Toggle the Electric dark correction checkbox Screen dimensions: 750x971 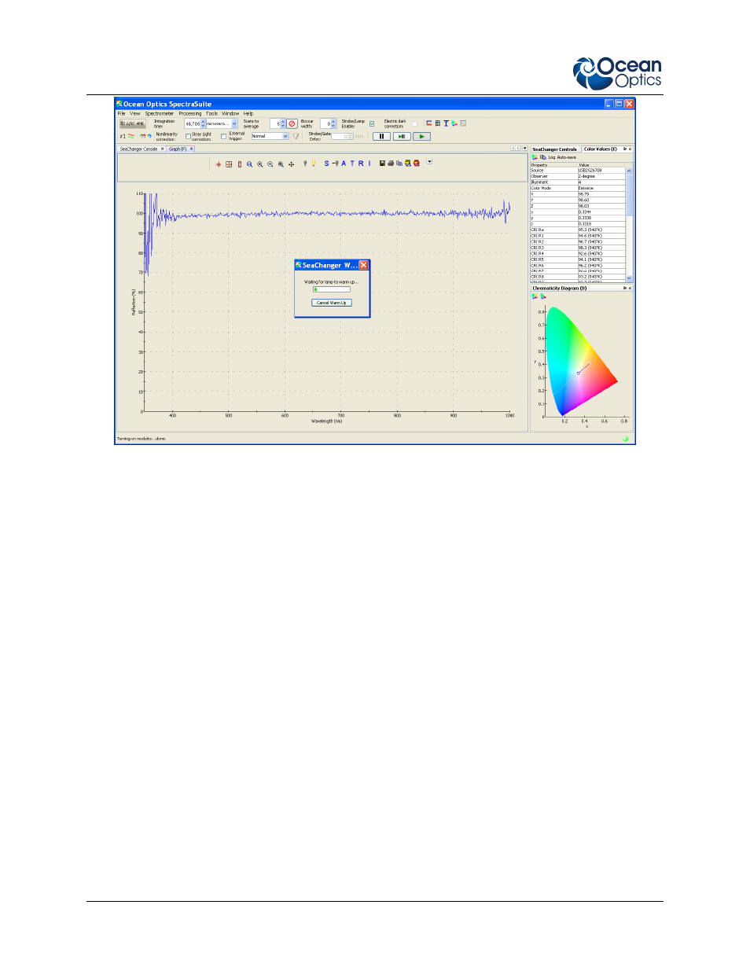(414, 123)
